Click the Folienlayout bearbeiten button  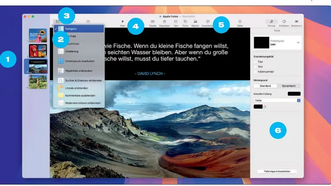coord(277,171)
